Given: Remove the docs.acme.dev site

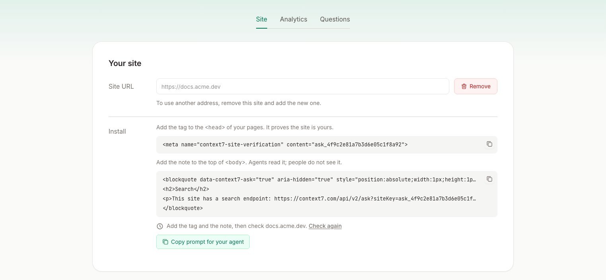Looking at the screenshot, I should coord(476,86).
